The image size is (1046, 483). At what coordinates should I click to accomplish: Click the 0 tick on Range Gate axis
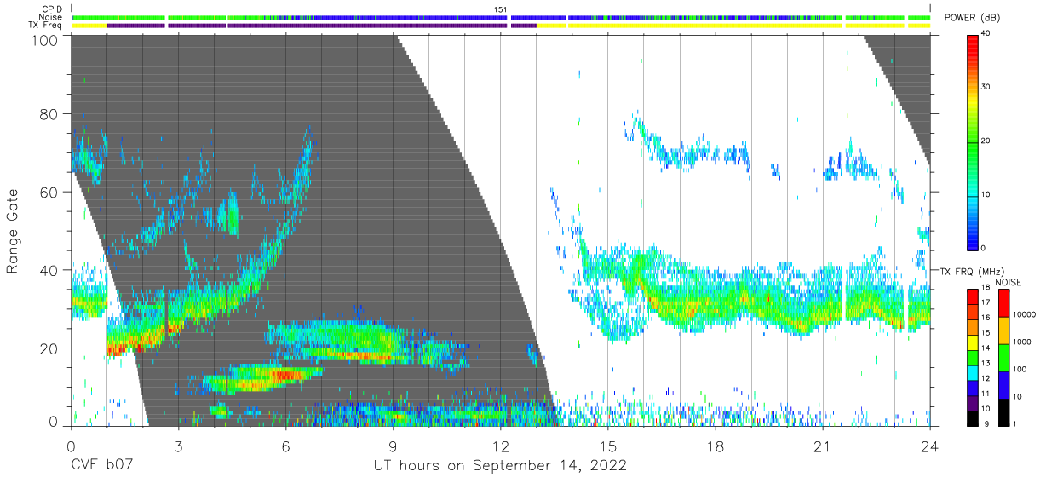coord(54,421)
